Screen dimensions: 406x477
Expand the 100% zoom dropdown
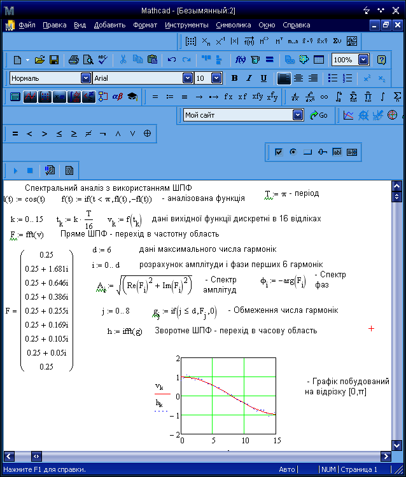click(363, 60)
